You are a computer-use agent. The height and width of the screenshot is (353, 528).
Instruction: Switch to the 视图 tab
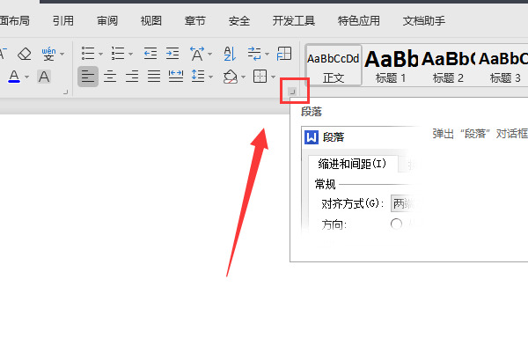point(150,21)
